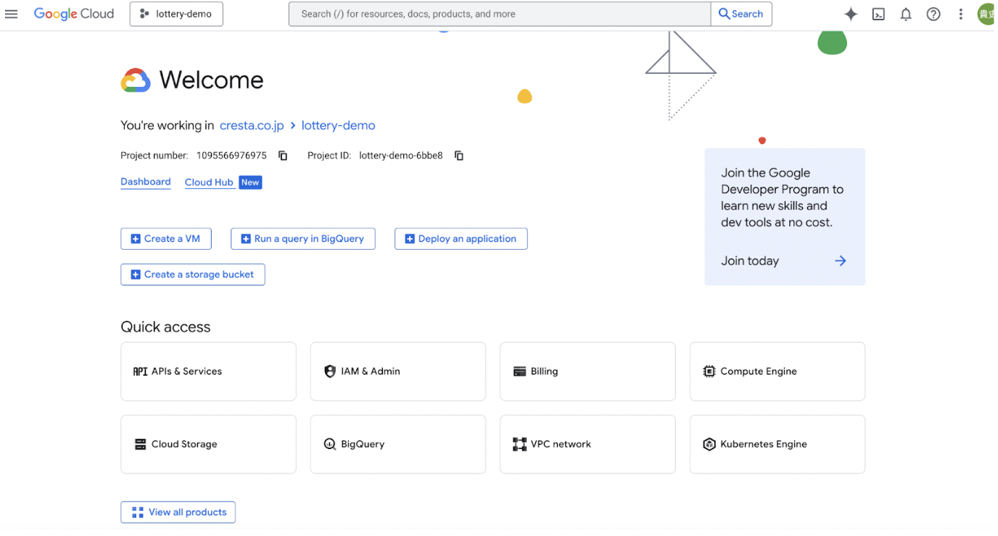Go to the Cloud Hub tab
998x536 pixels.
(209, 183)
